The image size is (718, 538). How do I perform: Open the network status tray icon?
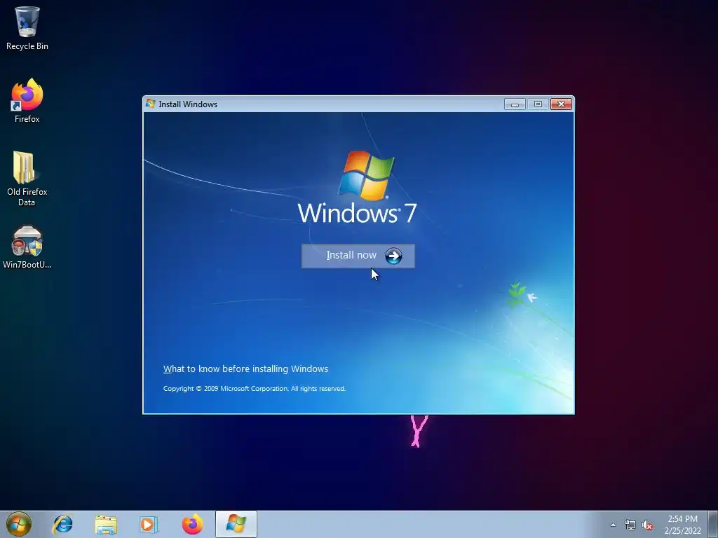click(x=630, y=525)
